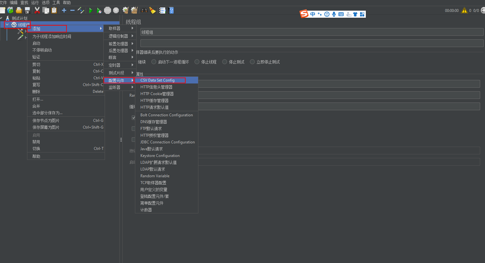The height and width of the screenshot is (263, 485).
Task: Select JDBC Connection Configuration item
Action: [166, 142]
